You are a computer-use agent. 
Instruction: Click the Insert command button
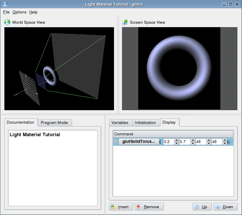pos(121,207)
